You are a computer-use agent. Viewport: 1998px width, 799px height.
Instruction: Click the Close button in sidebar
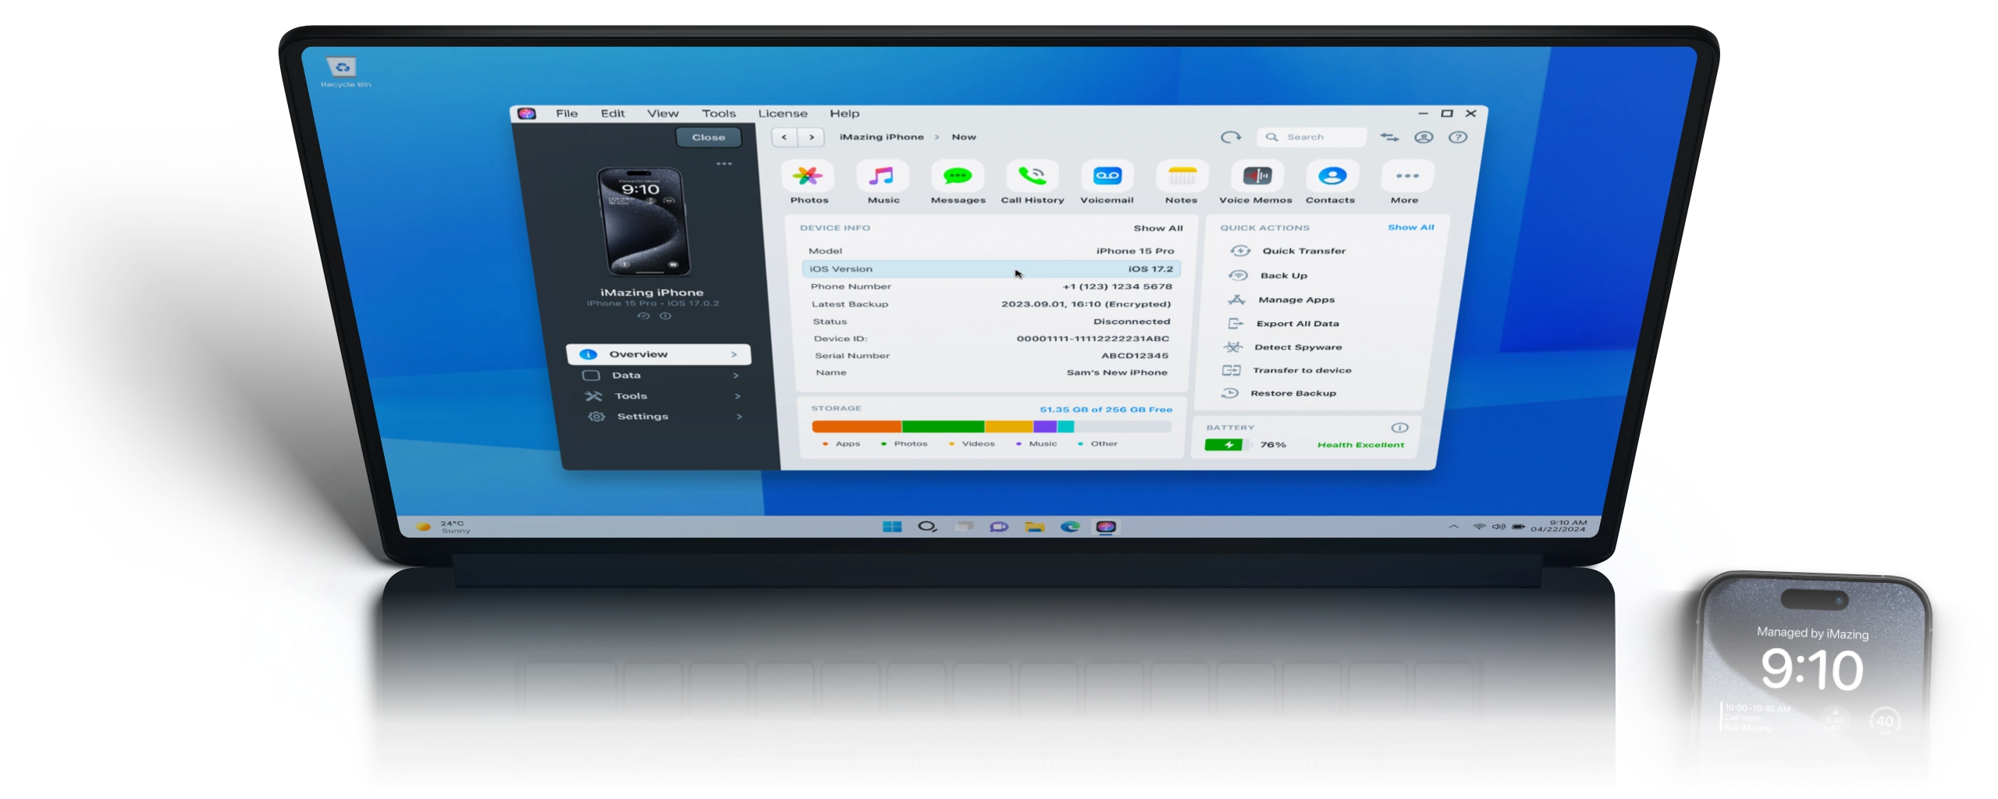708,137
